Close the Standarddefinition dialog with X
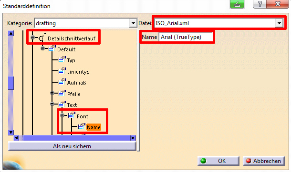 tap(278, 4)
